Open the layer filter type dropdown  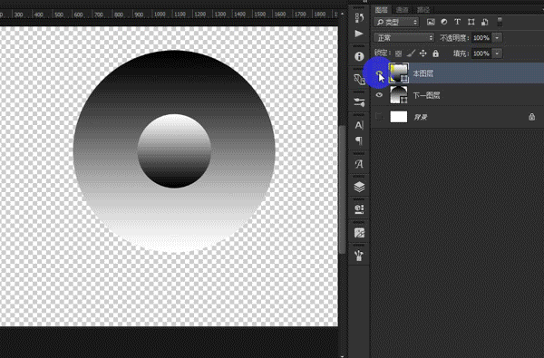click(396, 22)
